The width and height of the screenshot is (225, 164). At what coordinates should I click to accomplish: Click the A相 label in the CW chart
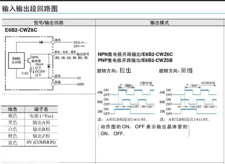click(100, 92)
